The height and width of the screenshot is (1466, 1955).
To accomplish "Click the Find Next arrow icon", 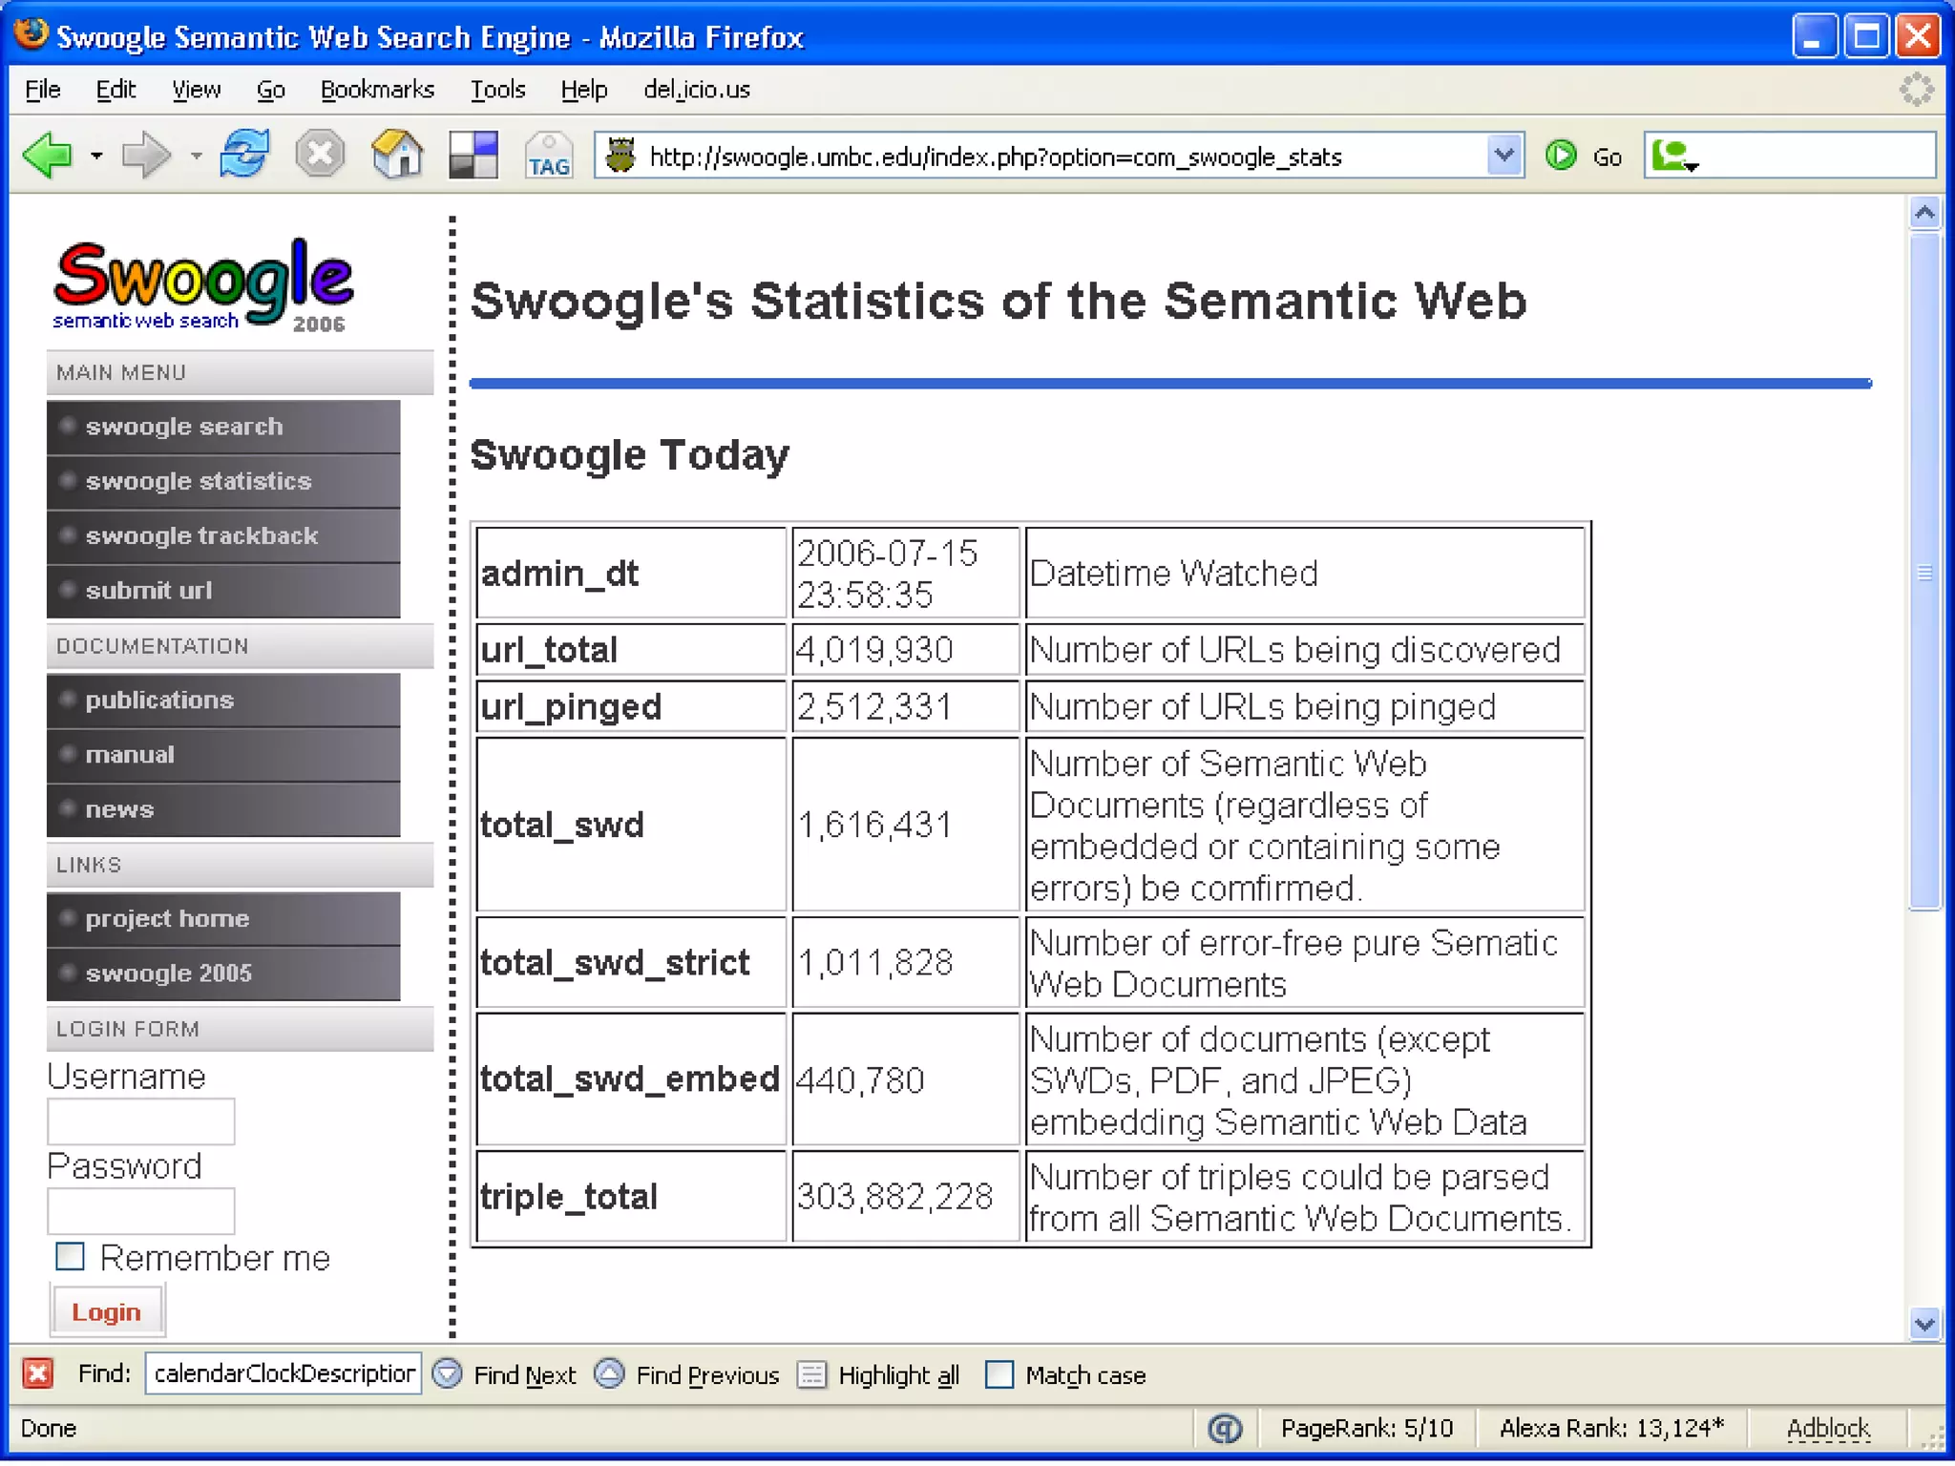I will (x=448, y=1374).
